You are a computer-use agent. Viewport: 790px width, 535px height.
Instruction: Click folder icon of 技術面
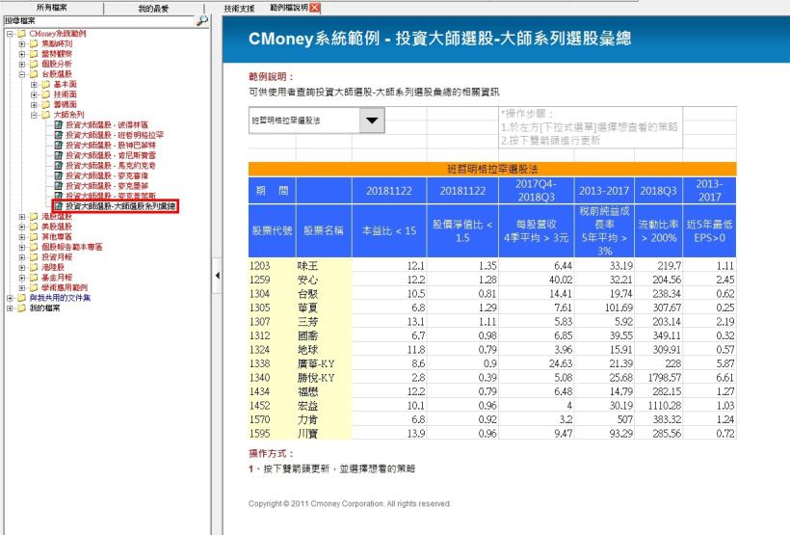click(45, 94)
